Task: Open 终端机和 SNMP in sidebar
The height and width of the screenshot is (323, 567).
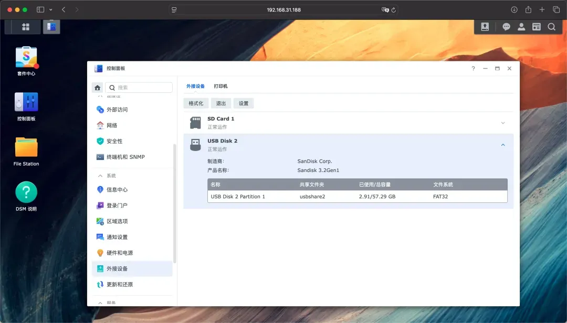Action: (x=132, y=157)
